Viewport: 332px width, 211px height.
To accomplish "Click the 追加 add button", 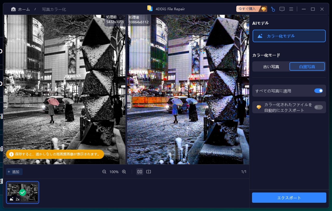I will (x=14, y=172).
